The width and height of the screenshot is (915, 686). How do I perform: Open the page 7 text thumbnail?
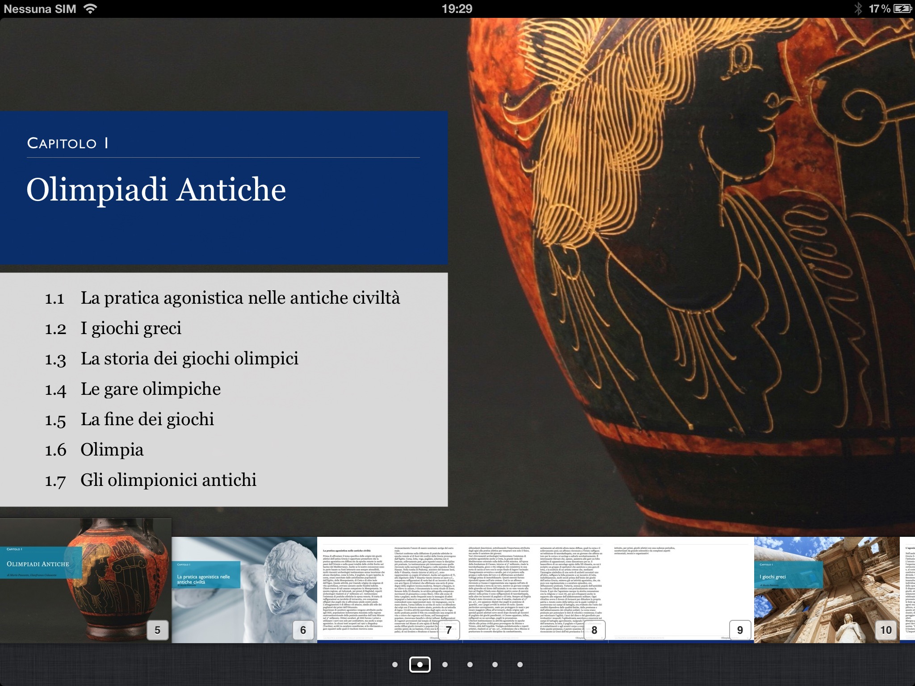click(390, 590)
